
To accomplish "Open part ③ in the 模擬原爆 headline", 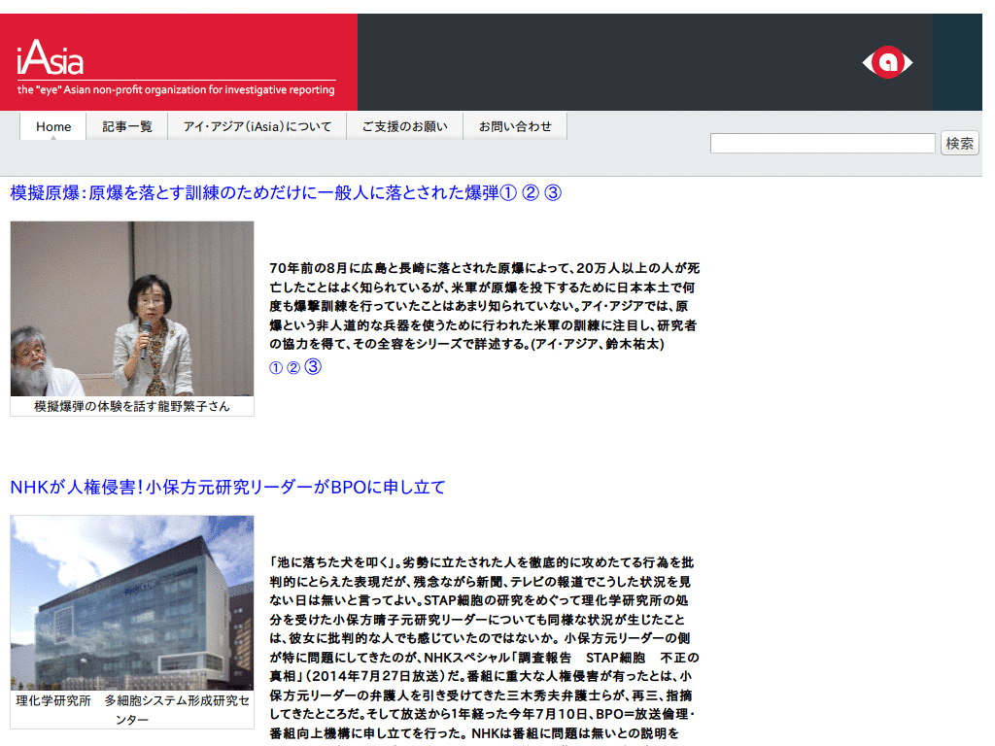I will (x=553, y=193).
